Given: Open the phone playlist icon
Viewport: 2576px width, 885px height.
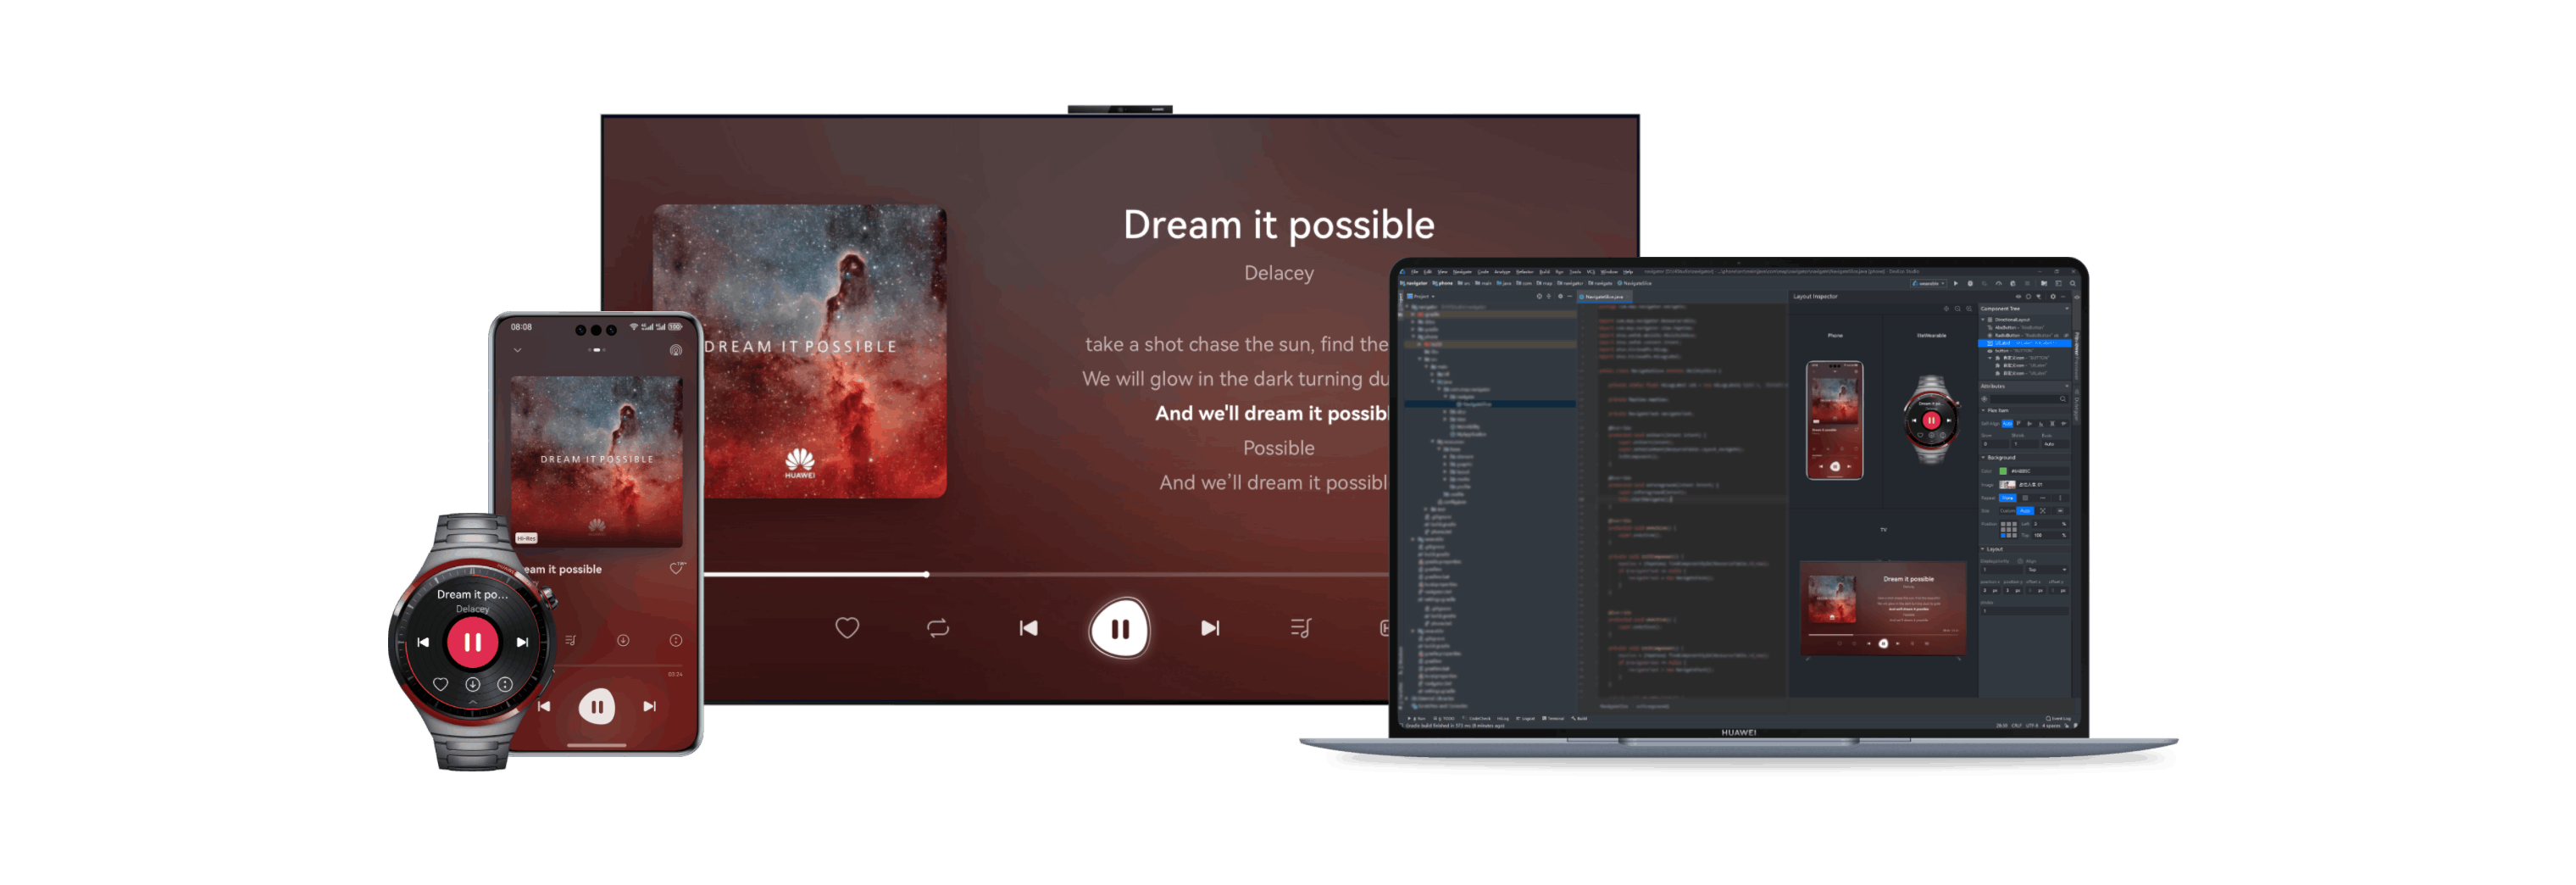Looking at the screenshot, I should point(570,640).
